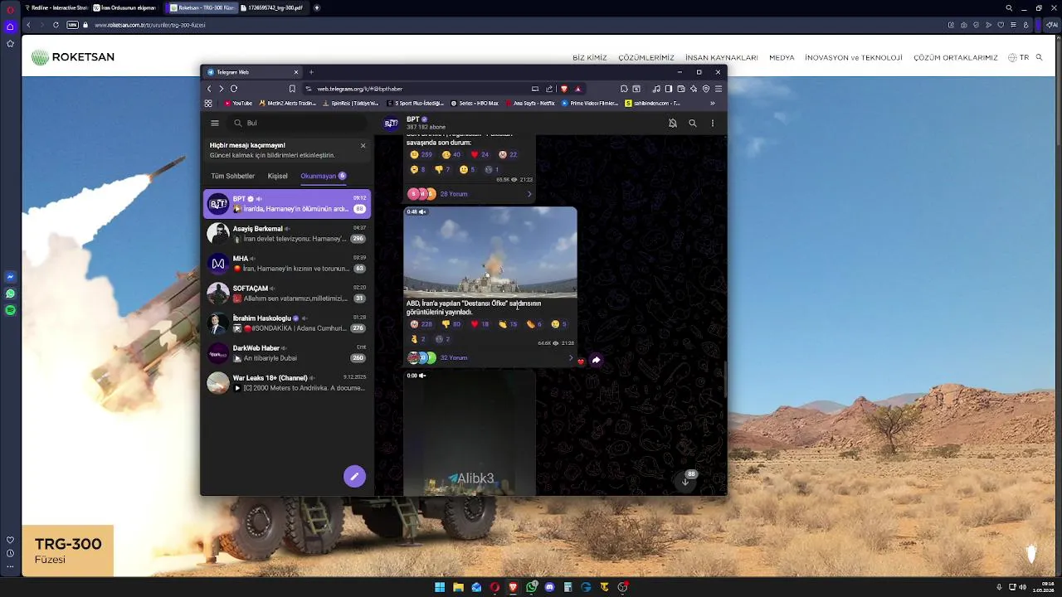Expand hidden bookmarks with double chevron
Viewport: 1062px width, 597px height.
[712, 104]
